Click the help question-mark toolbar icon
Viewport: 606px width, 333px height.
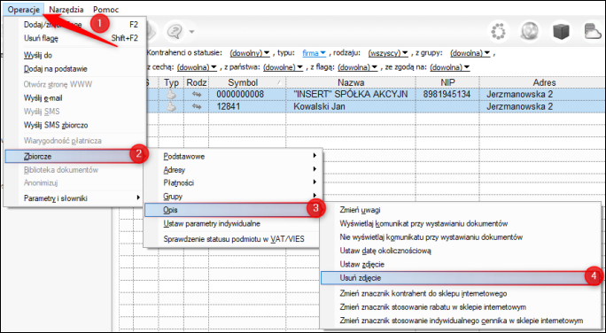(x=175, y=31)
